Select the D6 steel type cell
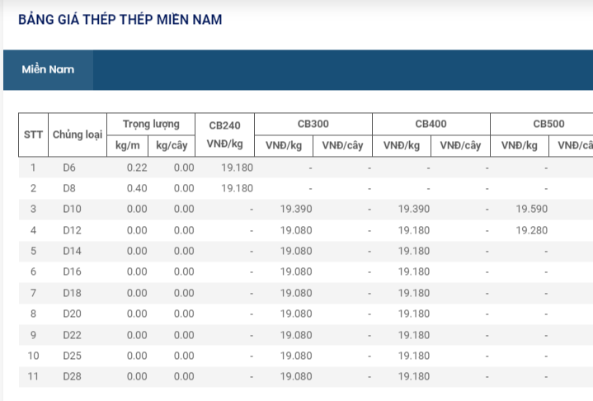Screen dimensions: 593x401 click(69, 167)
